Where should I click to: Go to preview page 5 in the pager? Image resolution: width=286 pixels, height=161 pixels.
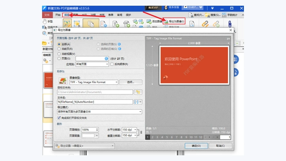coord(167,137)
